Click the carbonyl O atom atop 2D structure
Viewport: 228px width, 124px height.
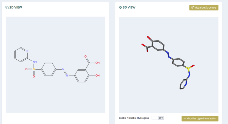coord(85,57)
